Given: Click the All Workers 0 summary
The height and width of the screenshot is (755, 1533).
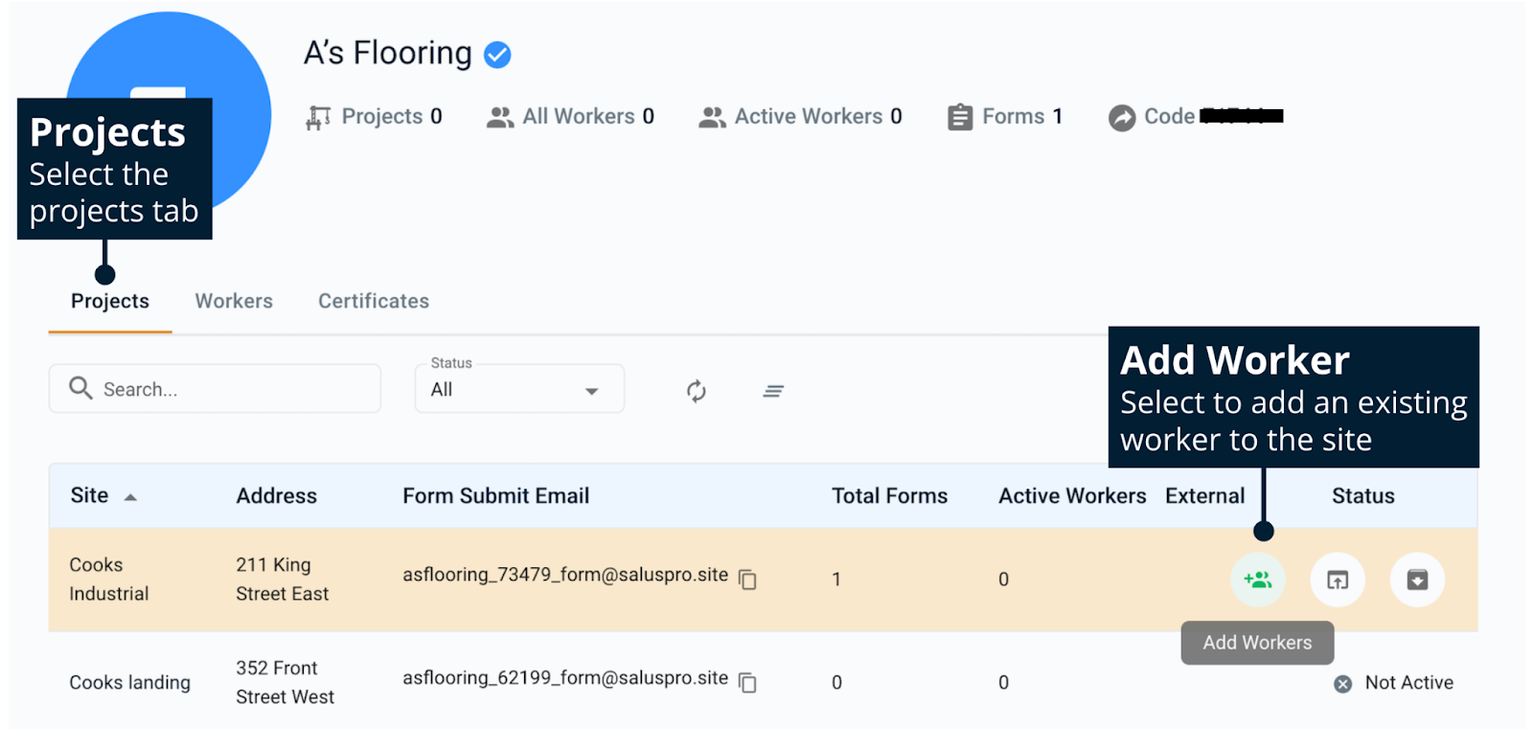Looking at the screenshot, I should click(x=570, y=117).
